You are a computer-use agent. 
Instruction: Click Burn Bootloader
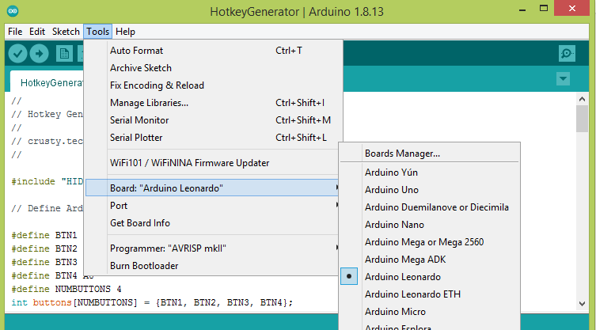(x=144, y=266)
